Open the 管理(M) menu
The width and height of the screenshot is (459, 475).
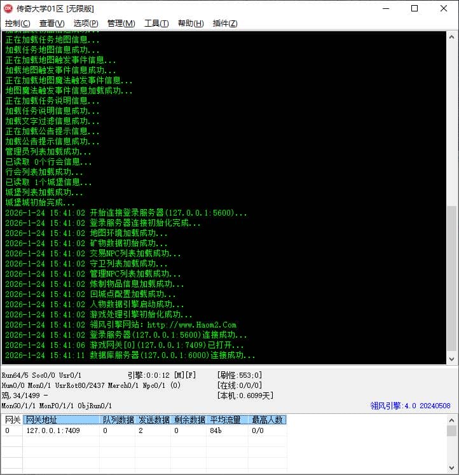pos(121,24)
